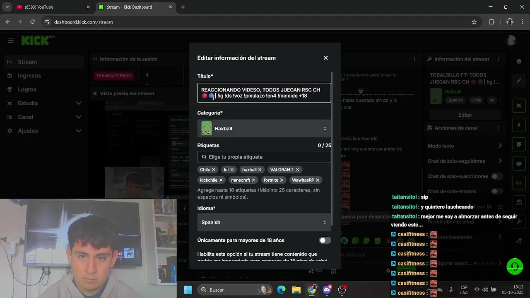530x298 pixels.
Task: Open Estudio in the sidebar
Action: coord(28,103)
